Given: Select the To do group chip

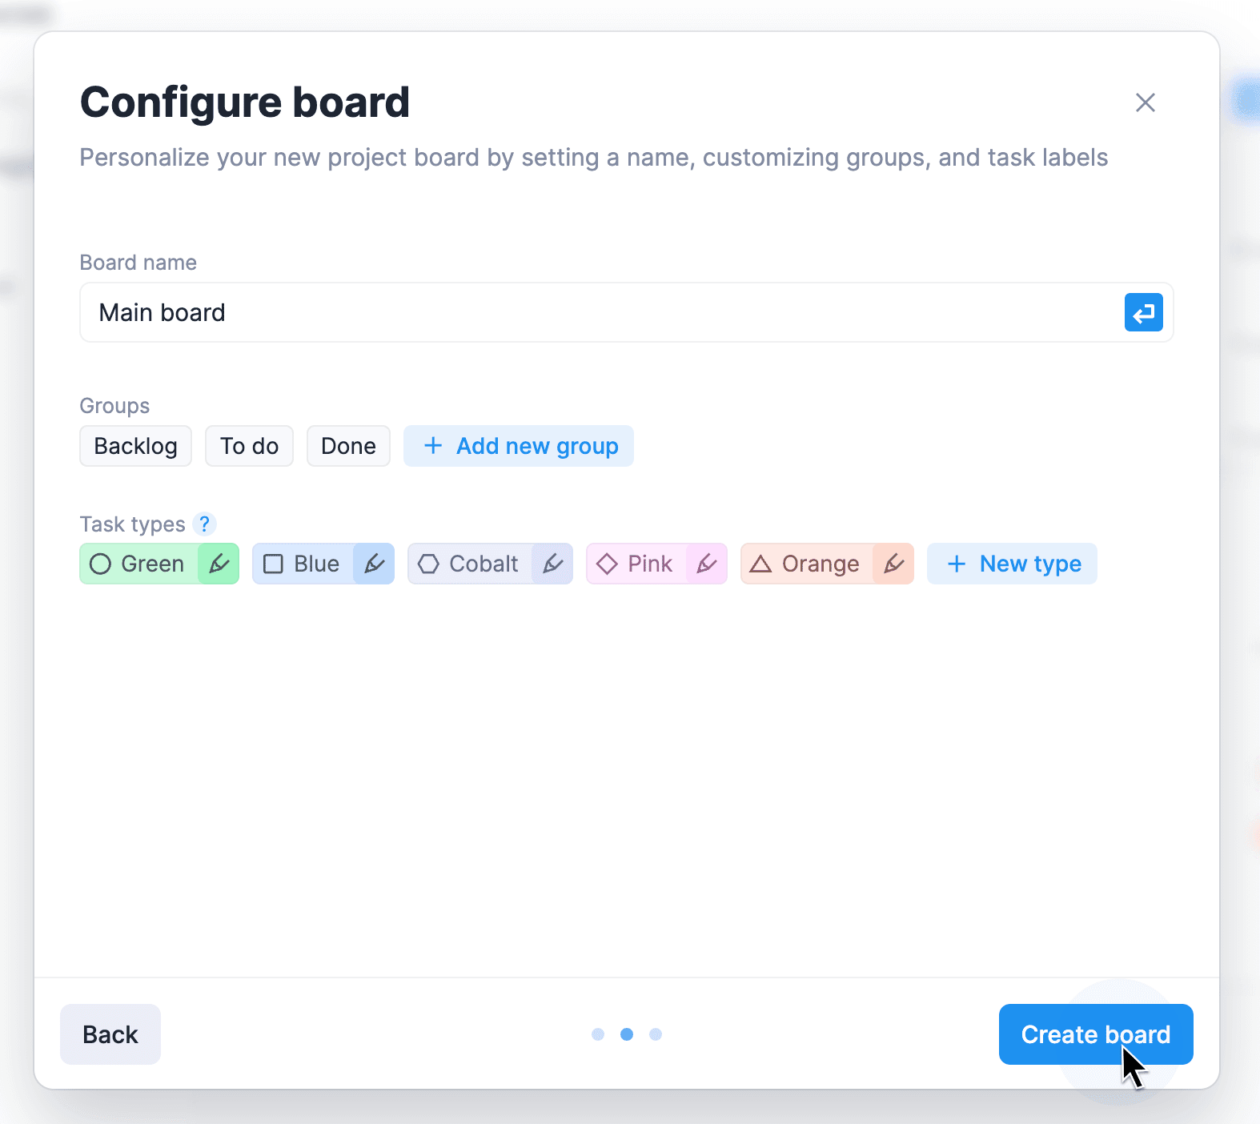Looking at the screenshot, I should (x=249, y=446).
